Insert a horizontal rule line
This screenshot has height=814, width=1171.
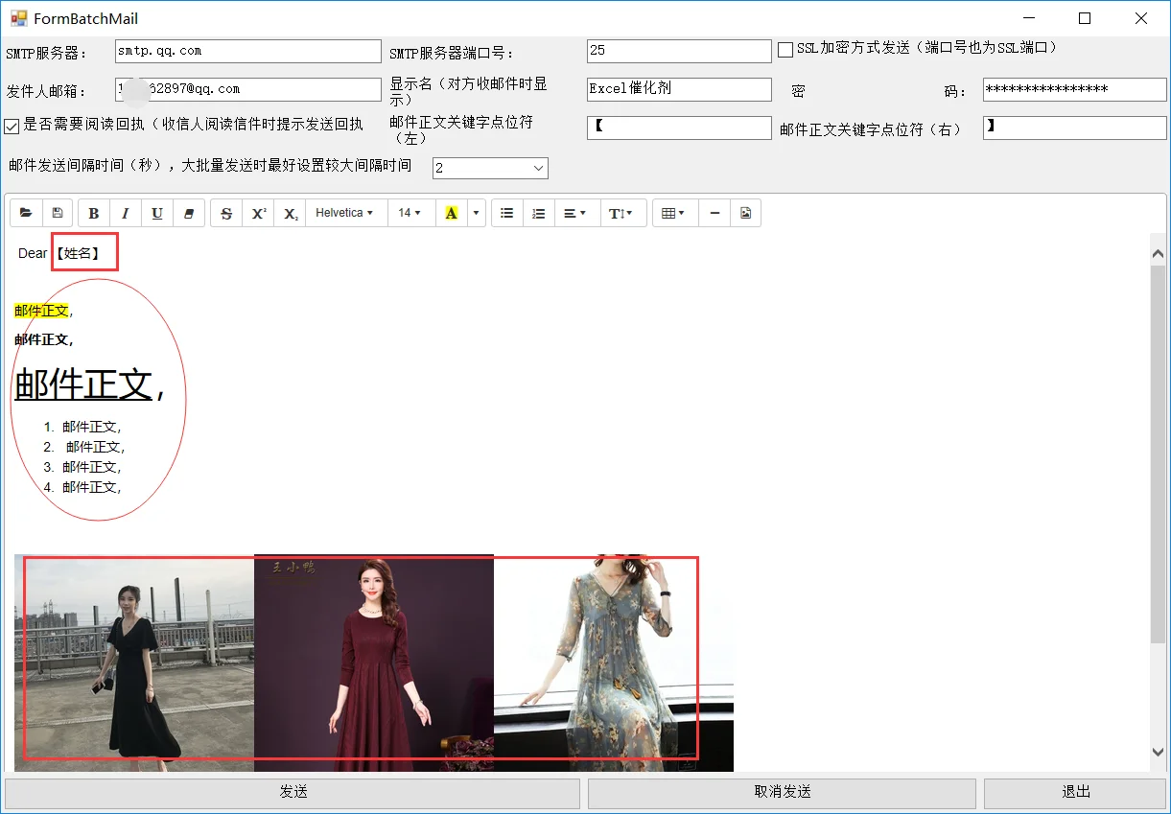click(714, 213)
